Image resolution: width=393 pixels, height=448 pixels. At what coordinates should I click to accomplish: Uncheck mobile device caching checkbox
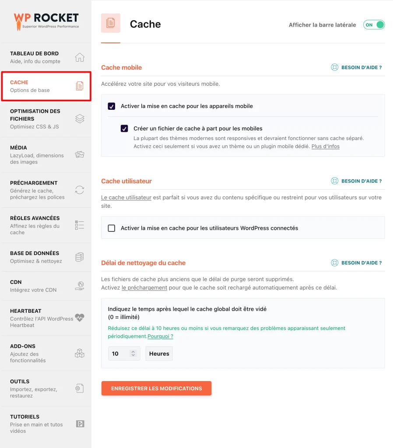pyautogui.click(x=112, y=106)
